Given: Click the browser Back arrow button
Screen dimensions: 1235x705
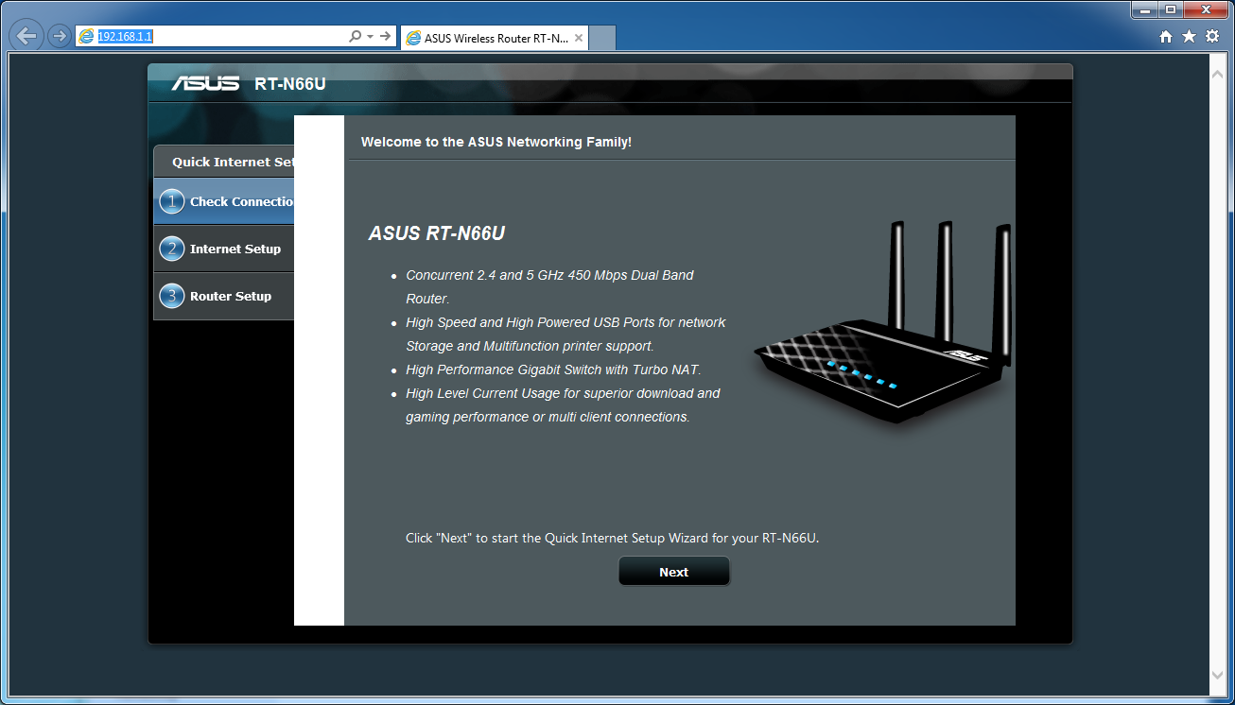Looking at the screenshot, I should tap(26, 36).
